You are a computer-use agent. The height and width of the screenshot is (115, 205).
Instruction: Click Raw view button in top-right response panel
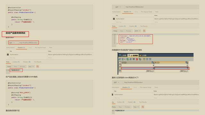click(122, 31)
